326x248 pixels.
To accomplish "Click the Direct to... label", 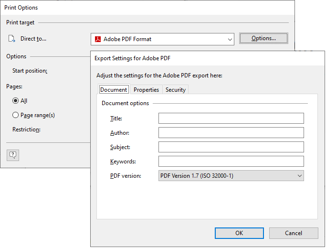I will (x=33, y=39).
